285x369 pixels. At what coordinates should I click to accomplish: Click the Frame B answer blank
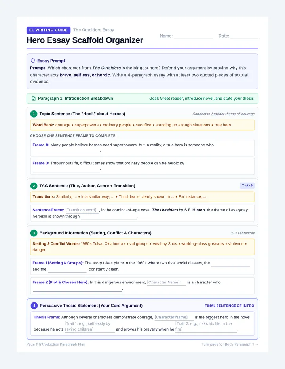(66, 169)
